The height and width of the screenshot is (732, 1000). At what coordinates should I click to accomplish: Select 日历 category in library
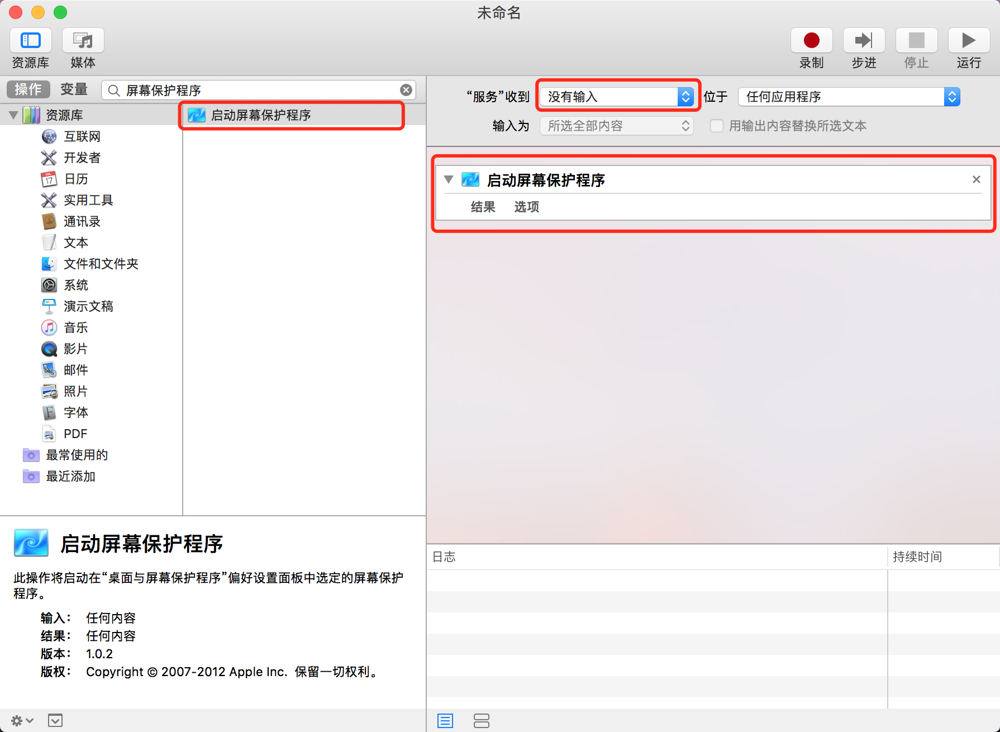pyautogui.click(x=76, y=179)
